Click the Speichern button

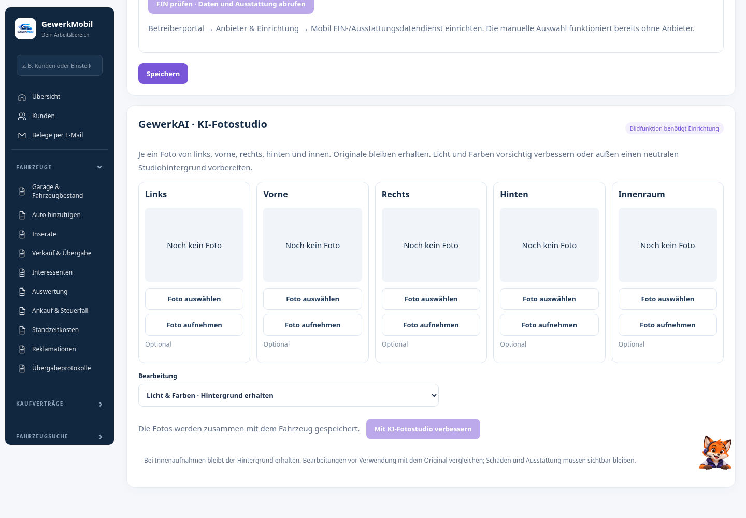[x=163, y=74]
